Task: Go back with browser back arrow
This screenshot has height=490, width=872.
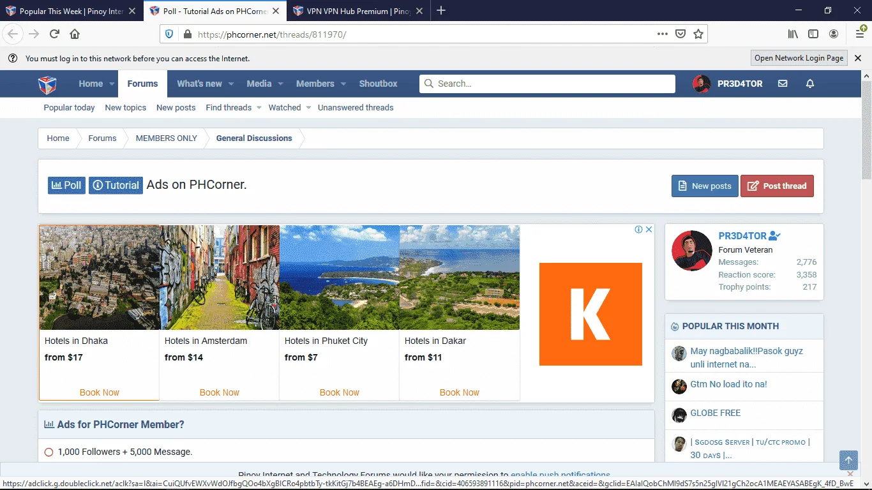Action: [13, 34]
